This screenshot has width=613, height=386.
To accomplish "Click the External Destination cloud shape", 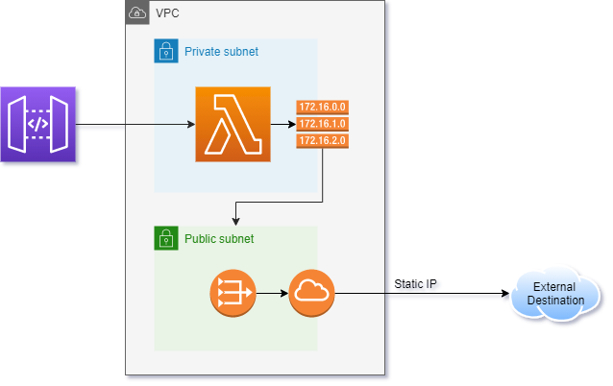I will click(x=558, y=294).
